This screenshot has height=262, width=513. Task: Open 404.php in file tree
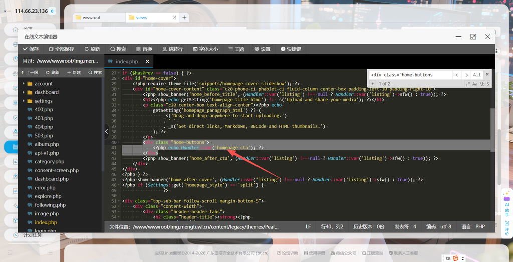(x=44, y=127)
